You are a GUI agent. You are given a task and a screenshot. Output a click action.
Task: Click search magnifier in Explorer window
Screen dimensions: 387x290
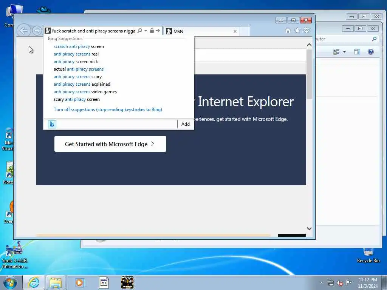(x=374, y=39)
